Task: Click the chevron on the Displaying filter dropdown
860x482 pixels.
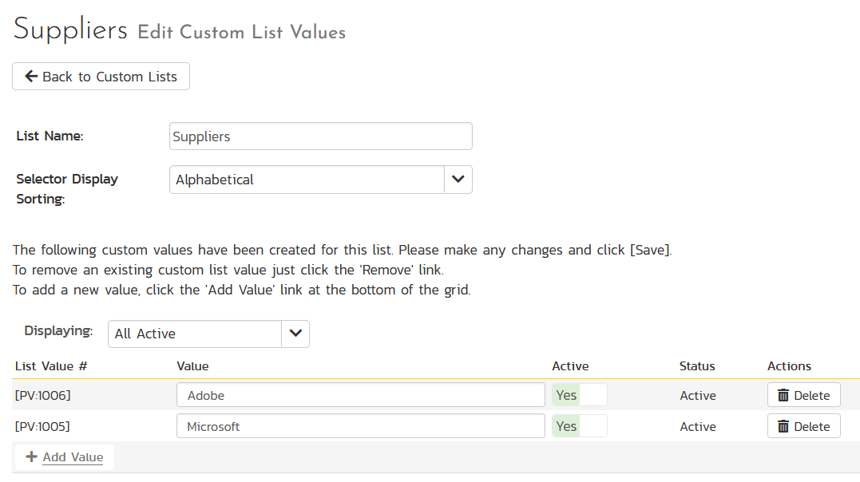Action: point(295,334)
